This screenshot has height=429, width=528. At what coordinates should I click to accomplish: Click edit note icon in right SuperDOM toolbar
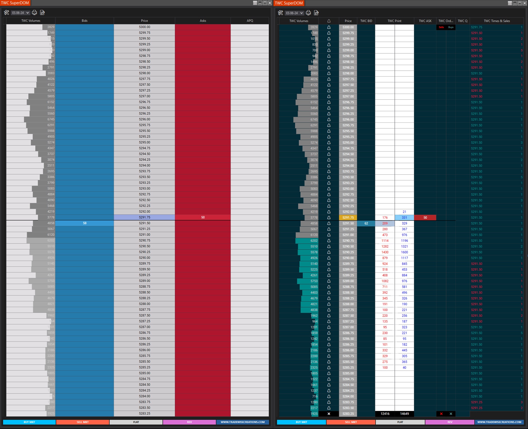click(317, 13)
